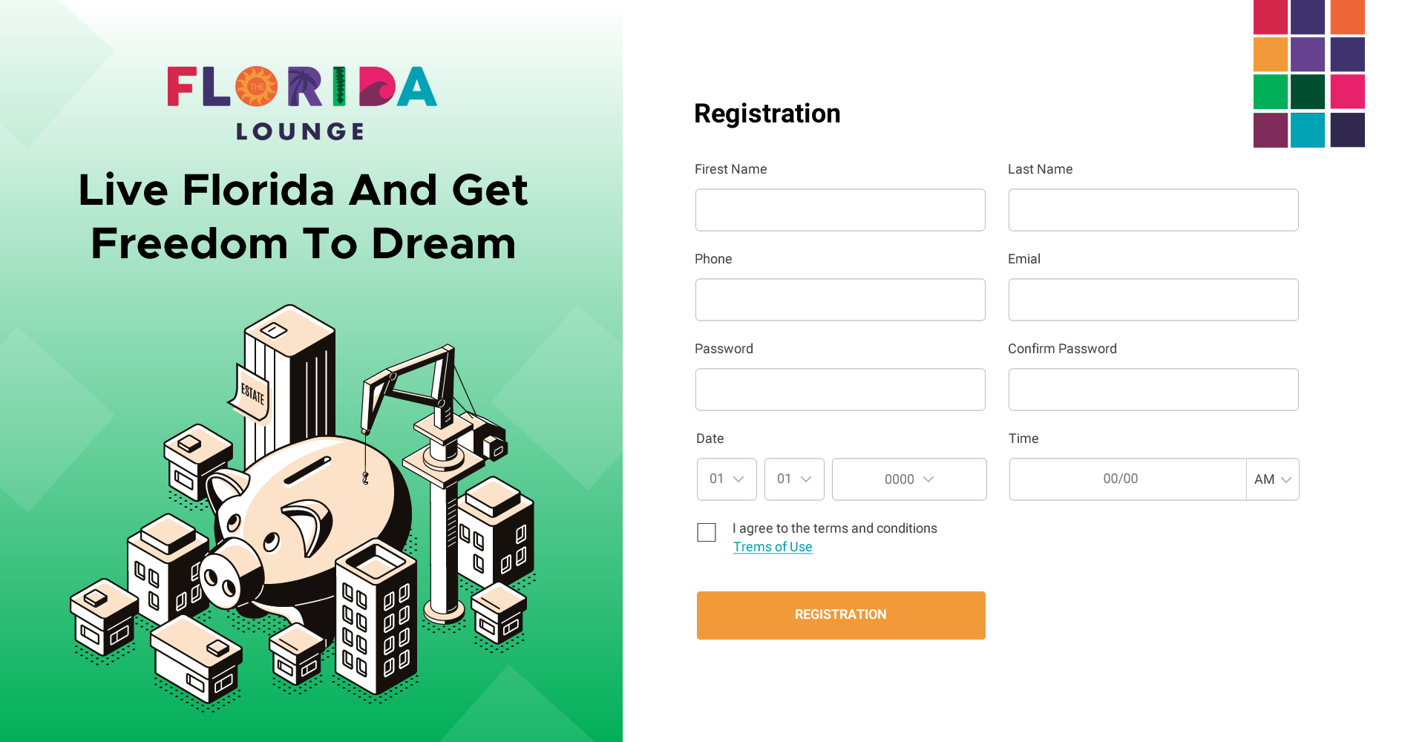Open the AM/PM time selector
The height and width of the screenshot is (742, 1425).
tap(1273, 479)
